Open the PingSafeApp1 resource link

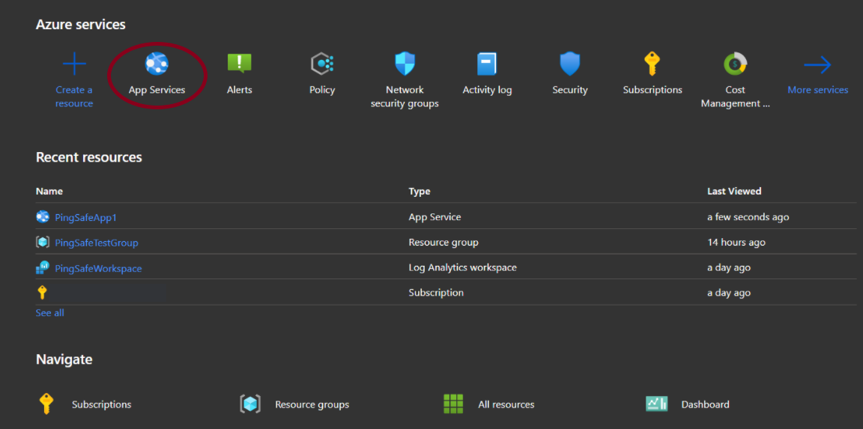[85, 218]
